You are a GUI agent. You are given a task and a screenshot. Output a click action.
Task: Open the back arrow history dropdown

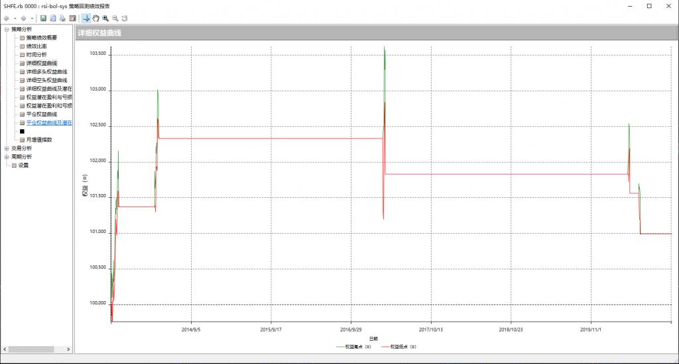pos(15,18)
